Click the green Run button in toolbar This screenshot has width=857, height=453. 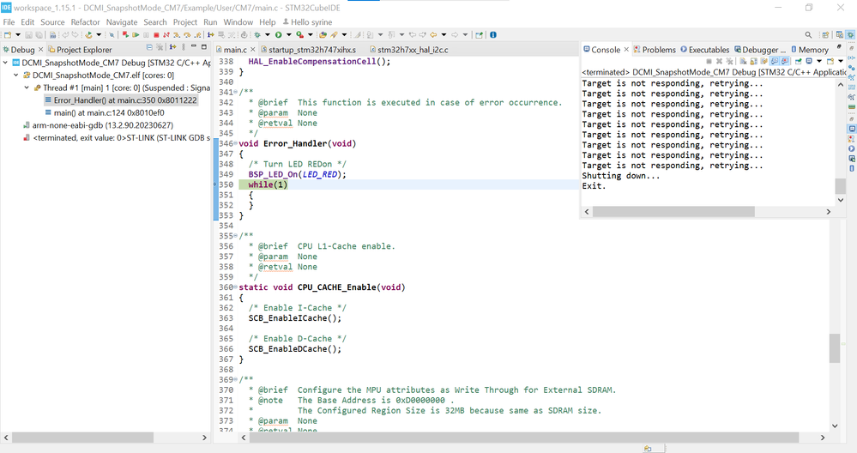tap(278, 35)
